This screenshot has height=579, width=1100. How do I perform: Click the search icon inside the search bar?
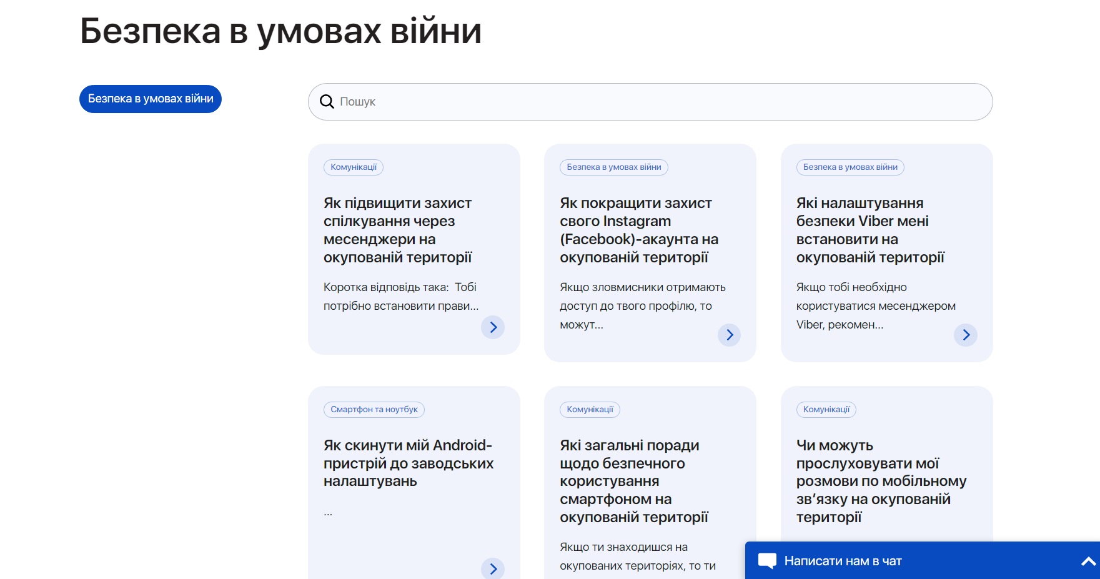pos(327,101)
